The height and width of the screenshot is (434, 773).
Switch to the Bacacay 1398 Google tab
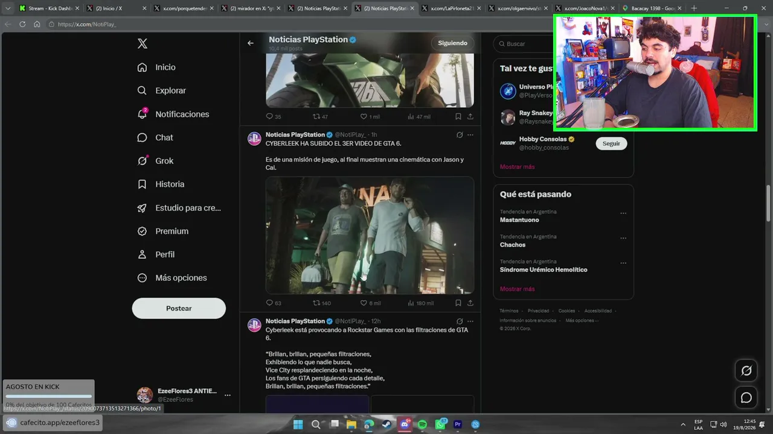(653, 8)
